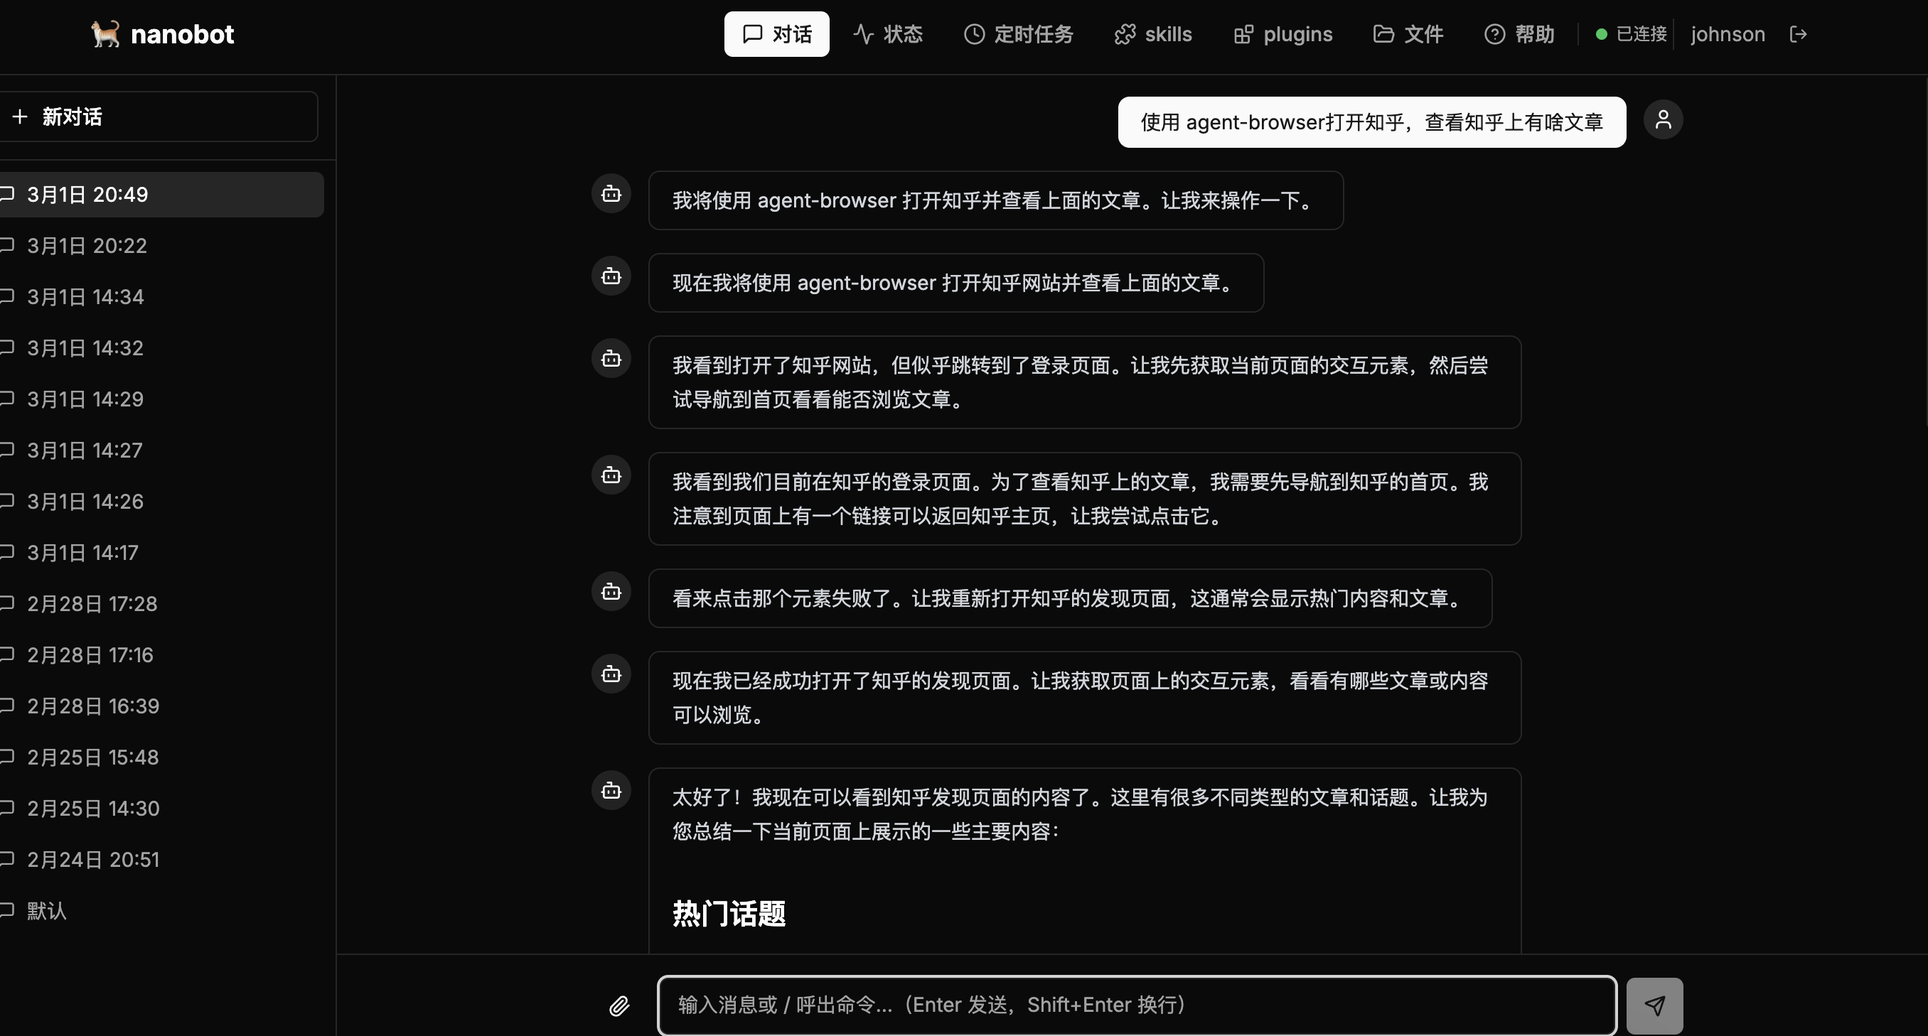Viewport: 1928px width, 1036px height.
Task: Open conversation 2月25日 15:48
Action: (x=161, y=757)
